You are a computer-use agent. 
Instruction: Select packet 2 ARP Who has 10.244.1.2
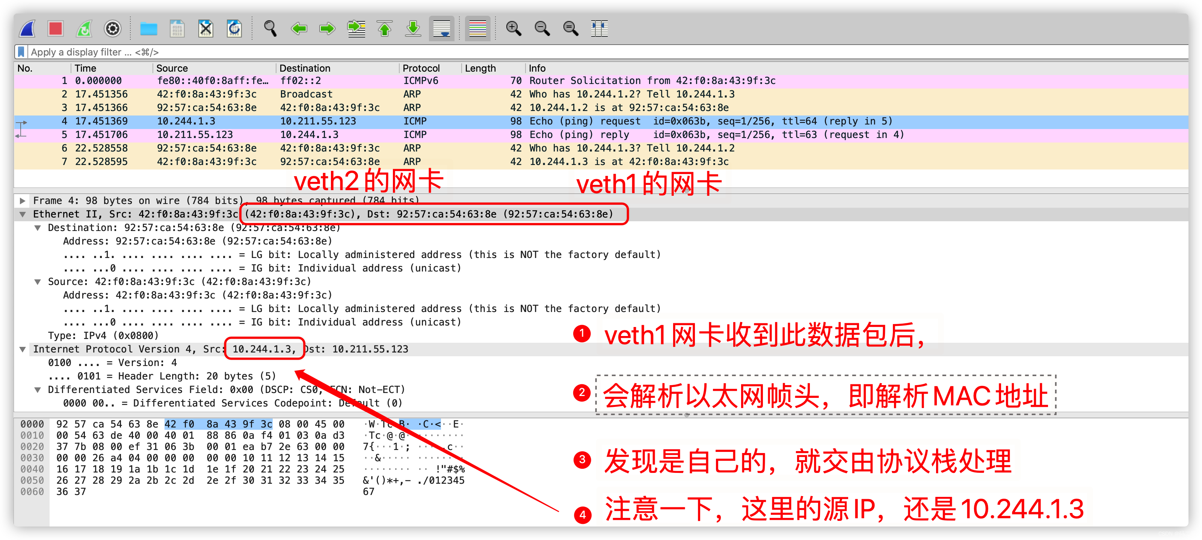tap(601, 94)
